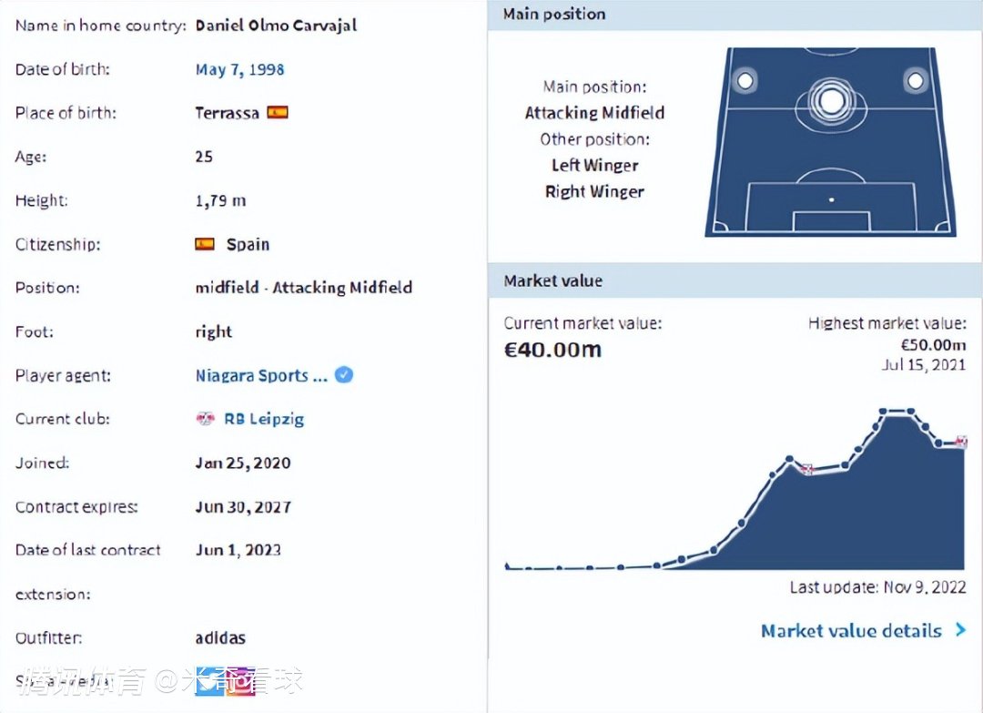Select the Attacking Midfield marker on the pitch

coord(831,100)
